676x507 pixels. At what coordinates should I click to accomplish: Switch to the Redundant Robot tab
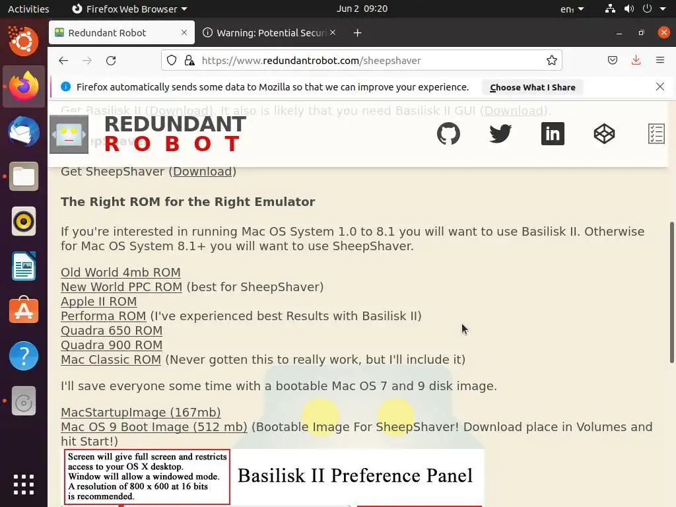pyautogui.click(x=121, y=33)
